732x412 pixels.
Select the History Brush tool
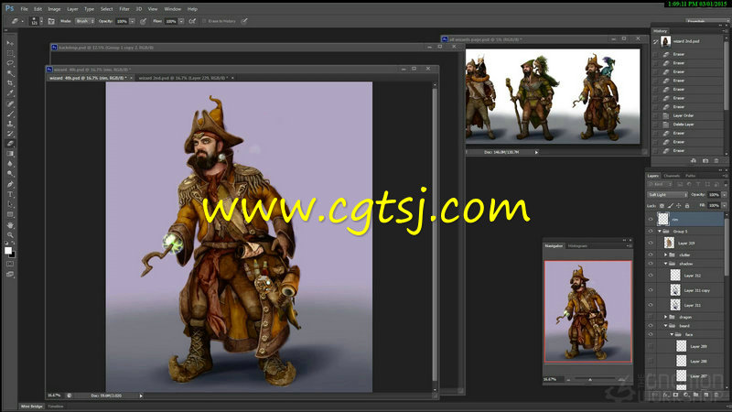tap(10, 134)
